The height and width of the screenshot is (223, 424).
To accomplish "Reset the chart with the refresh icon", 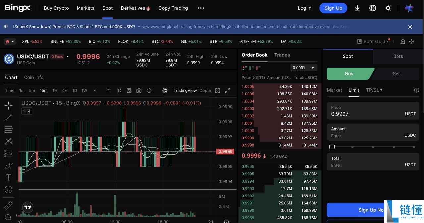I will point(149,91).
